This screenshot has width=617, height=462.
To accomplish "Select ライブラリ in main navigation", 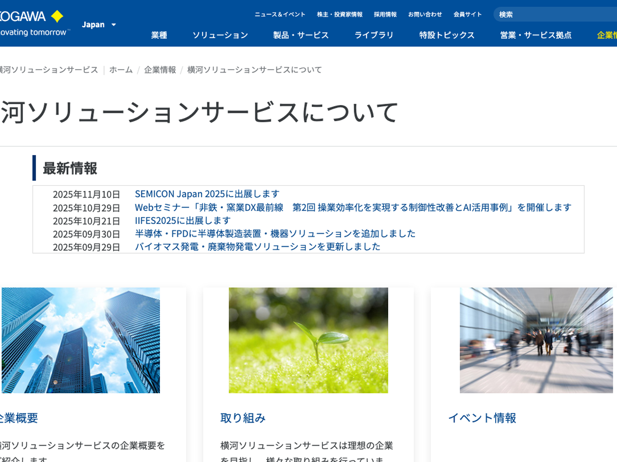I will (374, 35).
